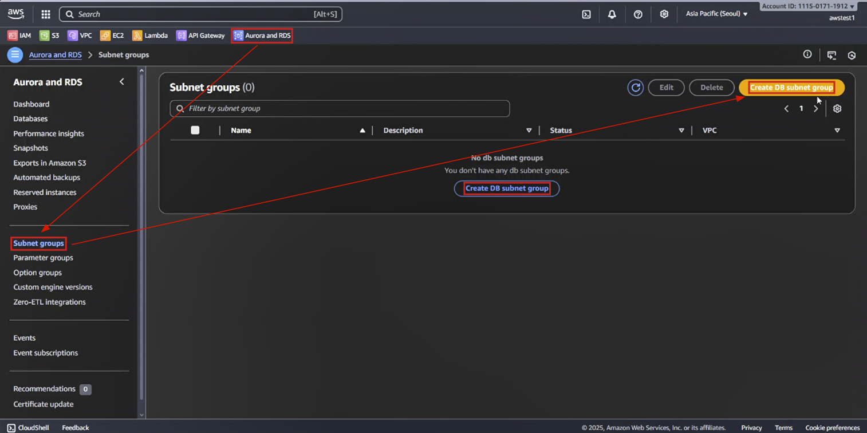
Task: Click the Filter by subnet group field
Action: click(x=340, y=108)
